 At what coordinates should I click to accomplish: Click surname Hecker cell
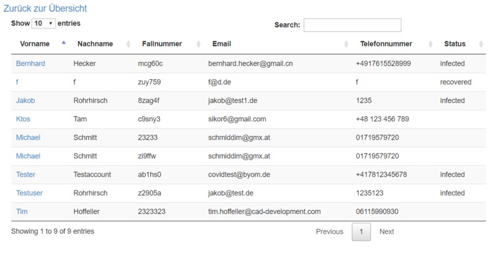(85, 64)
